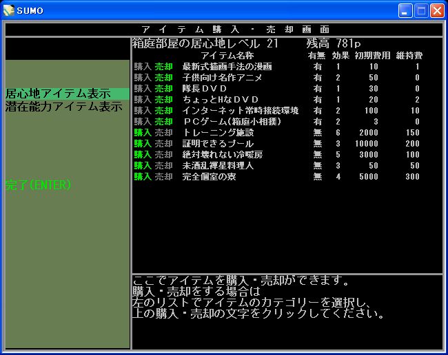Click the 初期費用 column header
The width and height of the screenshot is (448, 355).
(x=372, y=56)
